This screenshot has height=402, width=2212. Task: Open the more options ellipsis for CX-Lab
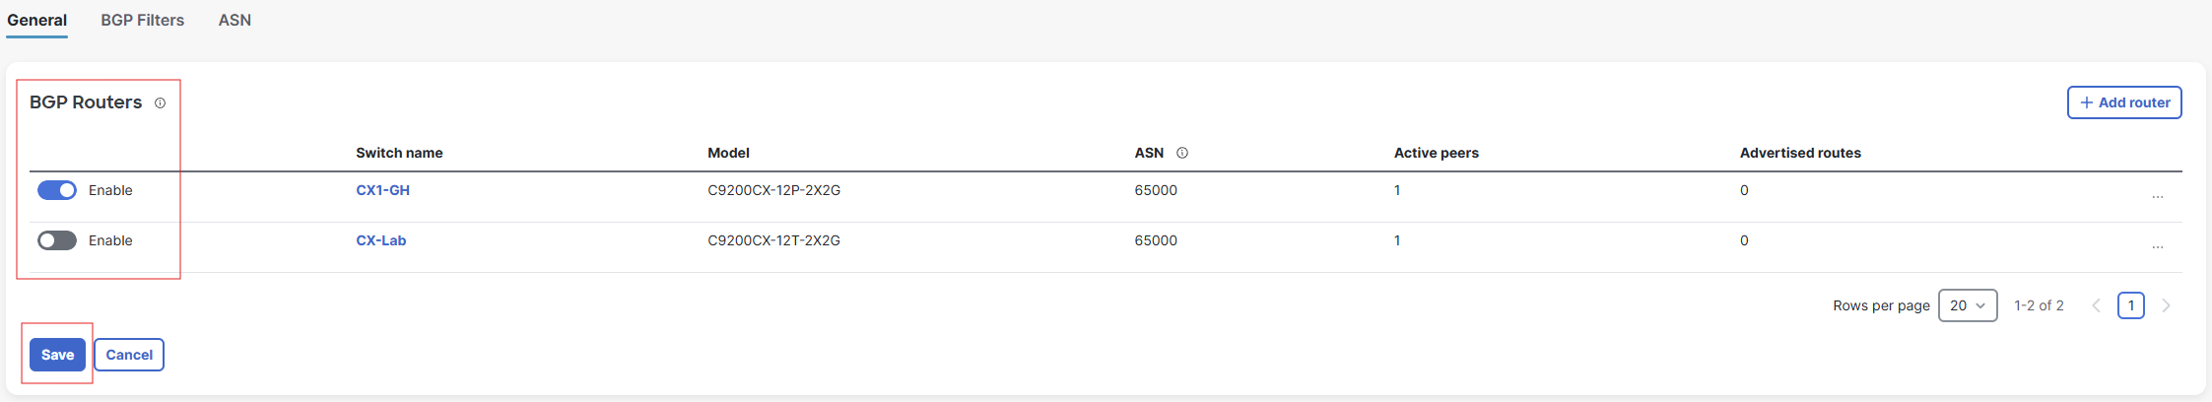2158,246
